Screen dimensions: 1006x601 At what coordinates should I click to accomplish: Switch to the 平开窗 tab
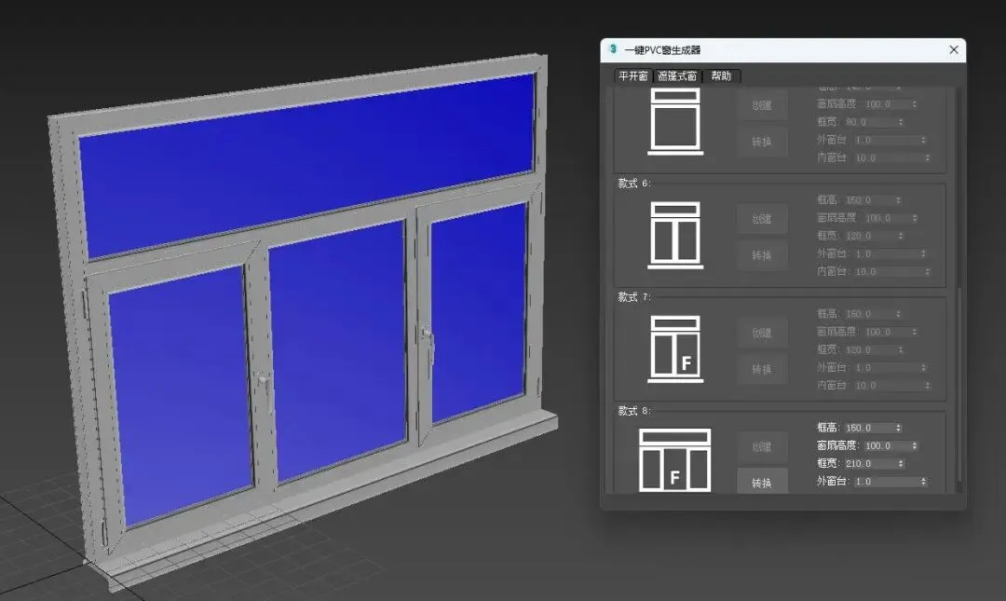[632, 75]
